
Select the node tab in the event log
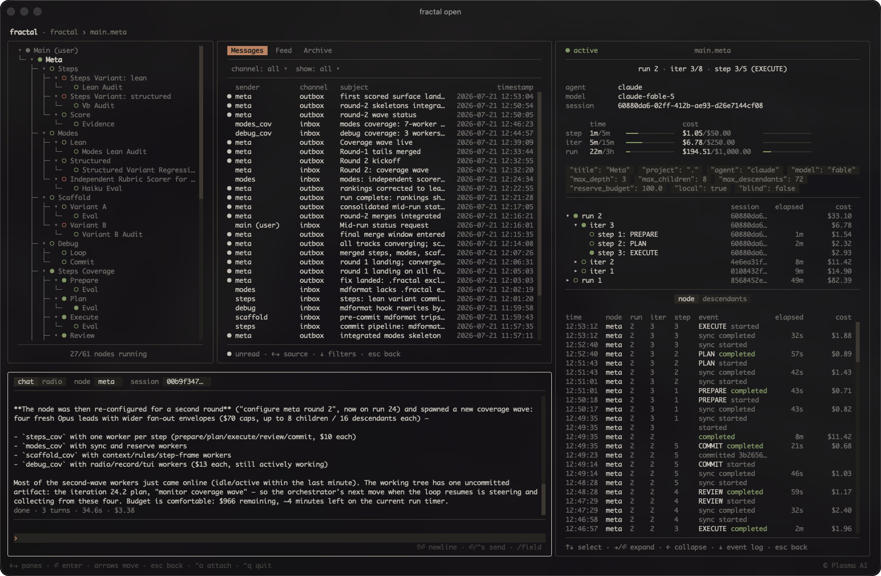[686, 299]
